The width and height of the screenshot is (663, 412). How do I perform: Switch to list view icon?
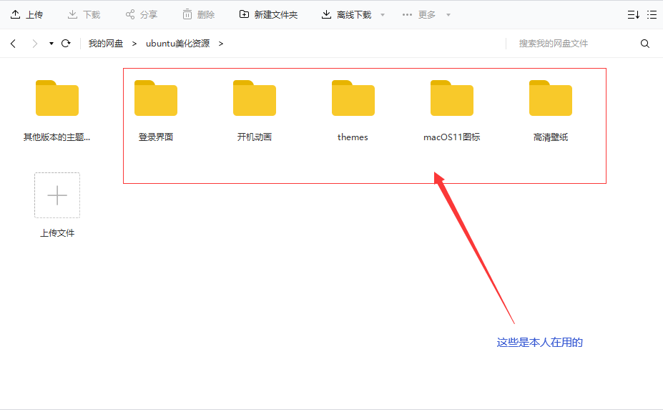652,15
